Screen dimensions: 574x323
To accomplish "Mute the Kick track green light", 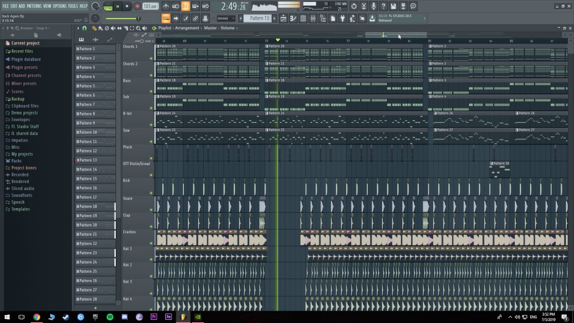I will pos(151,192).
